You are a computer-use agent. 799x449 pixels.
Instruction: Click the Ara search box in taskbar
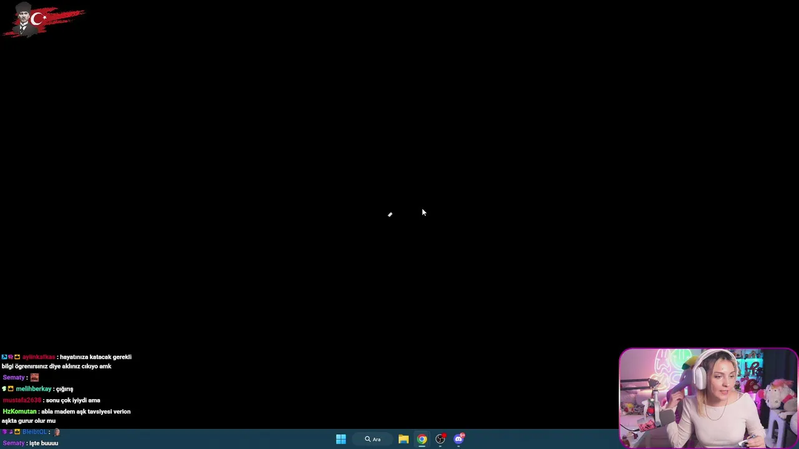[x=373, y=439]
